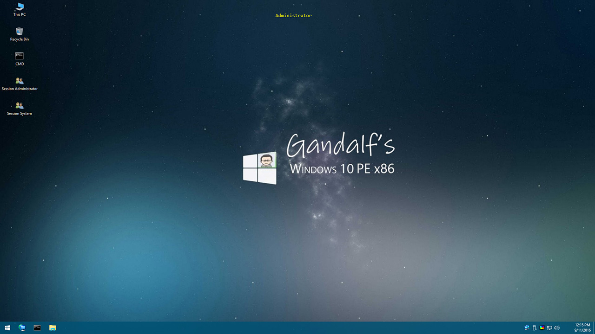The image size is (595, 334).
Task: Click the Show Desktop strip at taskbar edge
Action: pyautogui.click(x=594, y=328)
